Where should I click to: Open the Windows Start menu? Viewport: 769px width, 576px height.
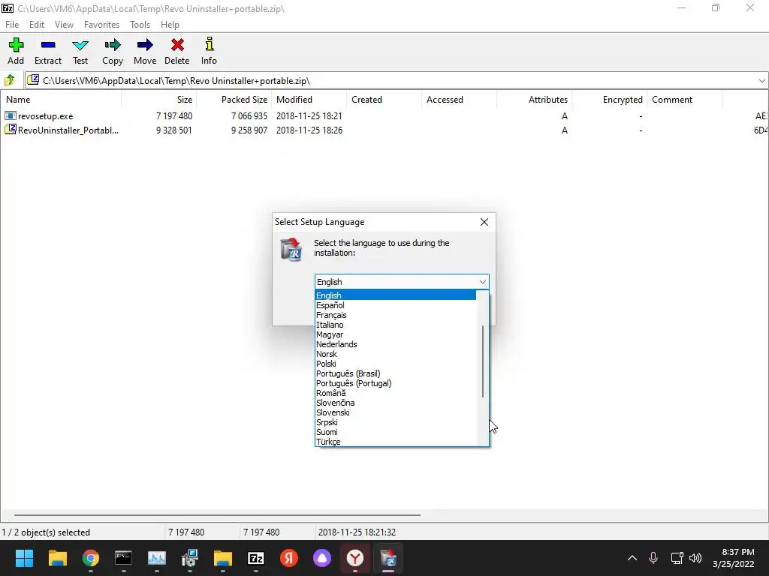coord(24,558)
